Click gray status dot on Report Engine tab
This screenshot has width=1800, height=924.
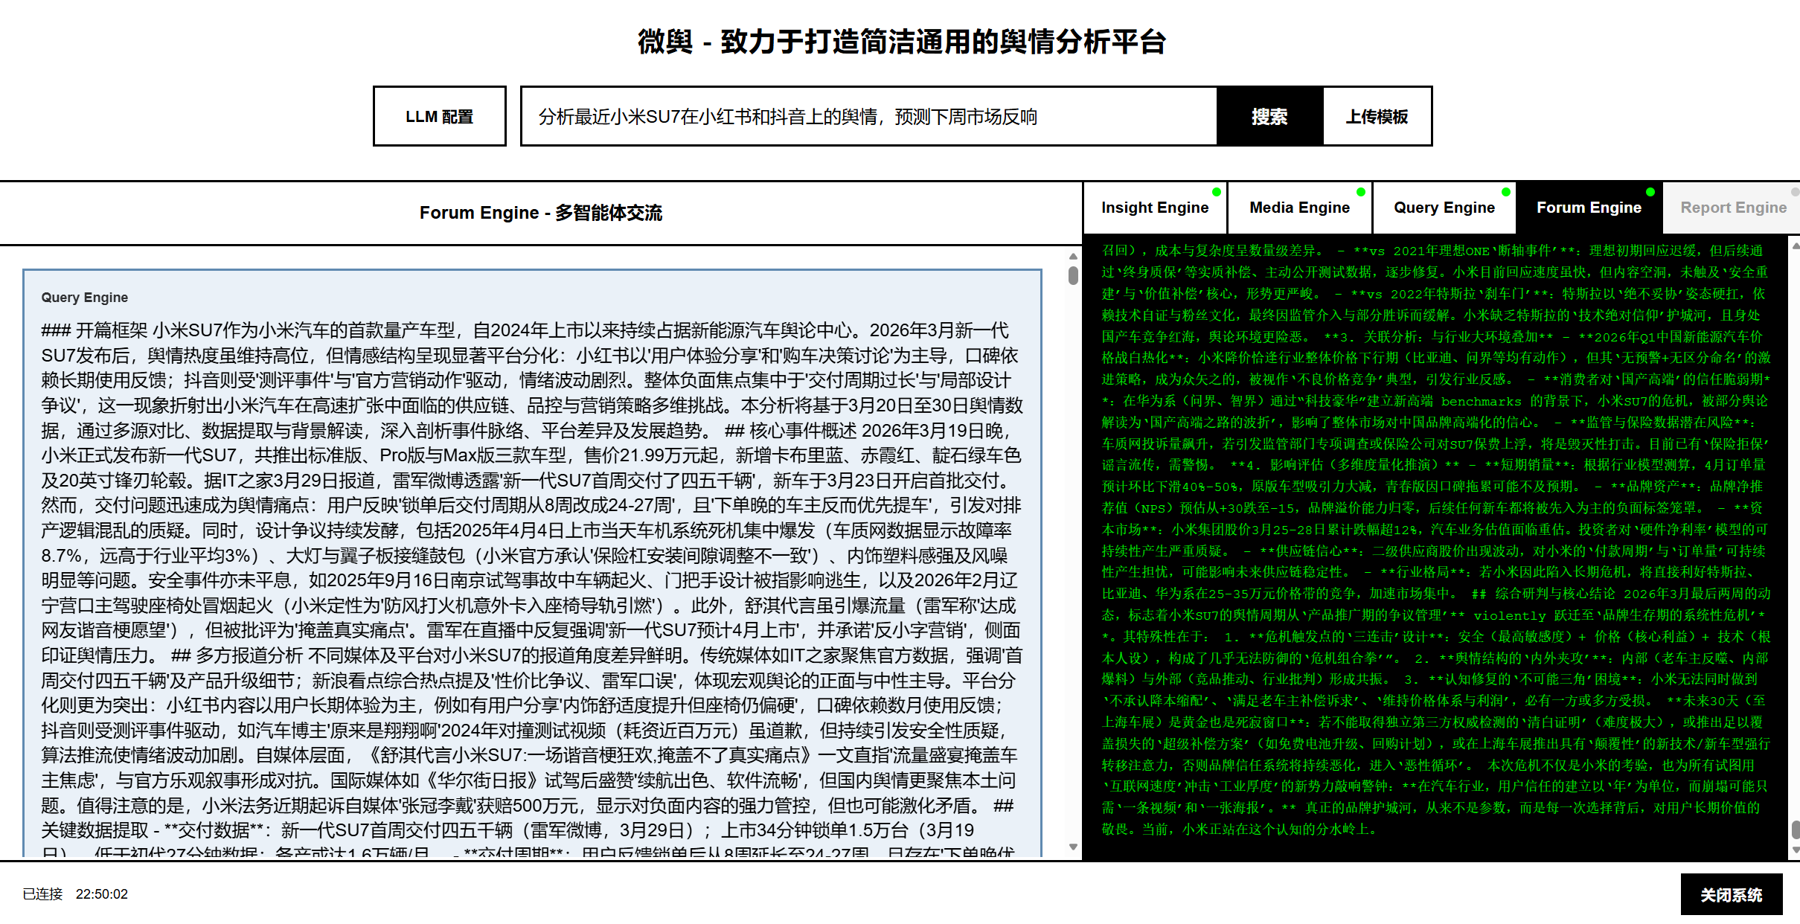point(1795,192)
